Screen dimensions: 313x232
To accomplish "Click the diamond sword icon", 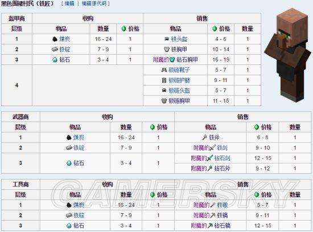I will [x=210, y=158].
